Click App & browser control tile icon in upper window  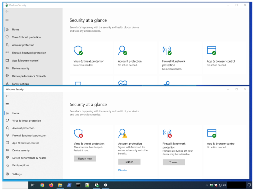coord(212,51)
